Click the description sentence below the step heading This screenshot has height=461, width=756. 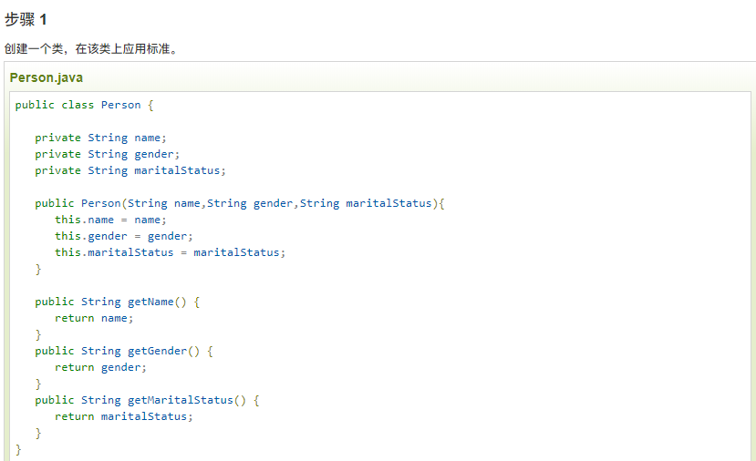(90, 48)
